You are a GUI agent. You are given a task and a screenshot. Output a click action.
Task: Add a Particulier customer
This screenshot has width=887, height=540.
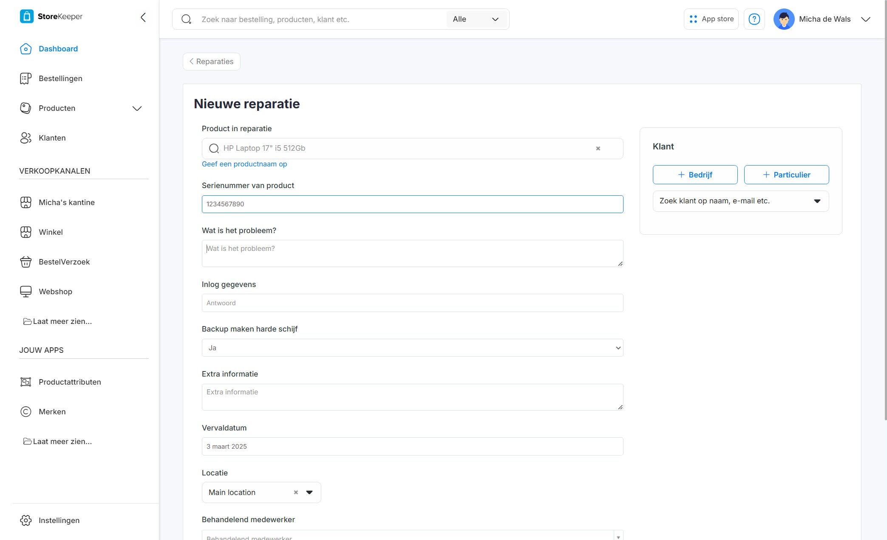coord(786,174)
